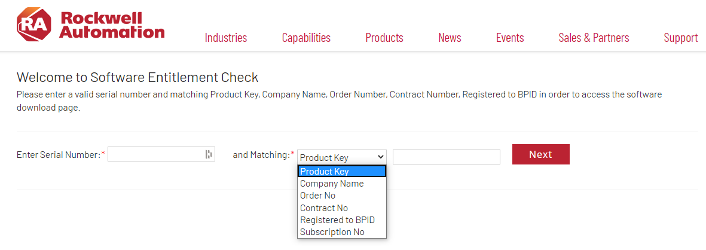Viewport: 706px width, 250px height.
Task: Choose the Registered to BPID option
Action: tap(342, 220)
